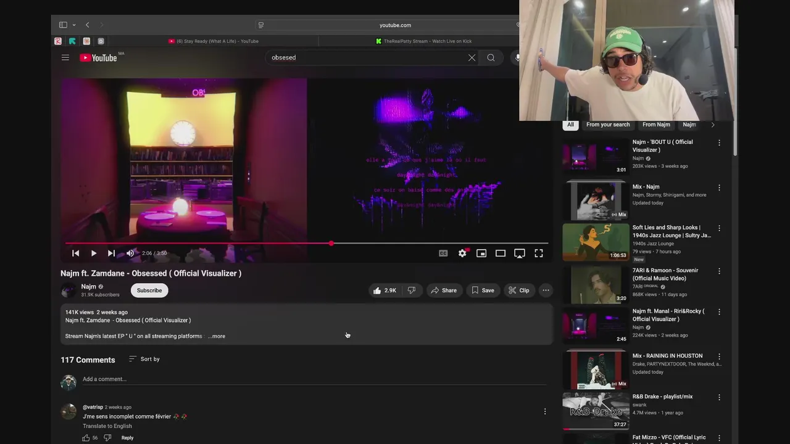The height and width of the screenshot is (444, 790).
Task: Open green Kick pinned tab
Action: 72,41
